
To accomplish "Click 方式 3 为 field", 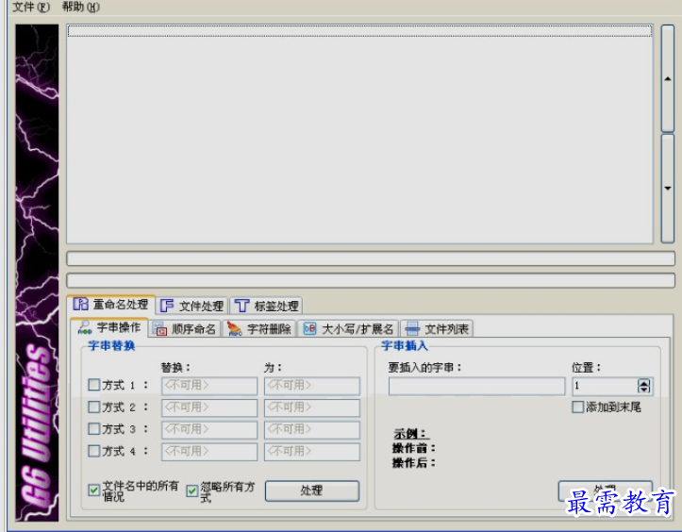I will pos(312,430).
